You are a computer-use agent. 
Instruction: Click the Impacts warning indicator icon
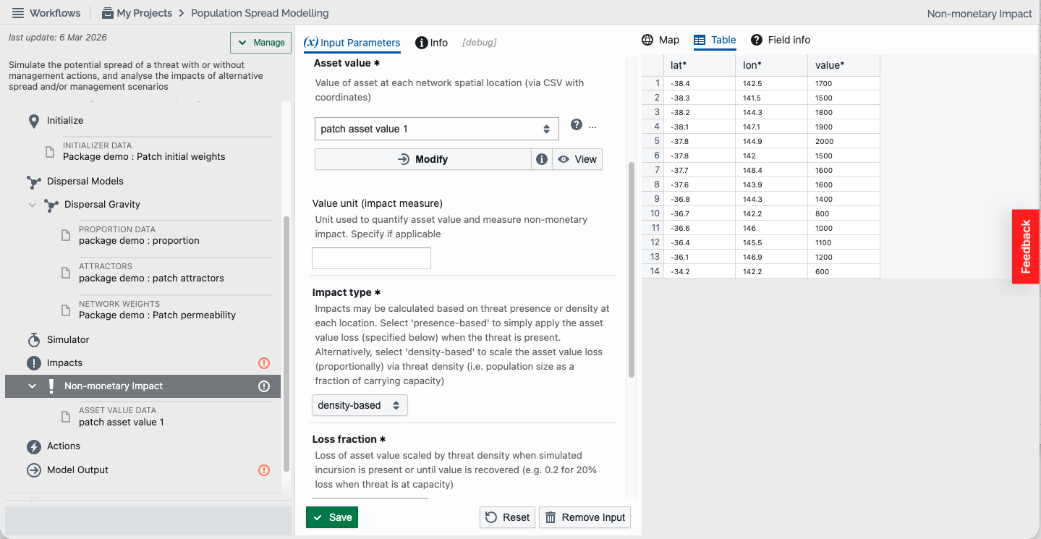coord(264,363)
